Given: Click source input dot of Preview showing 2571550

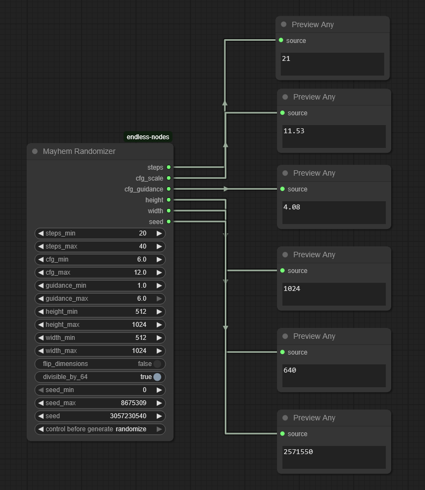Looking at the screenshot, I should click(x=282, y=434).
